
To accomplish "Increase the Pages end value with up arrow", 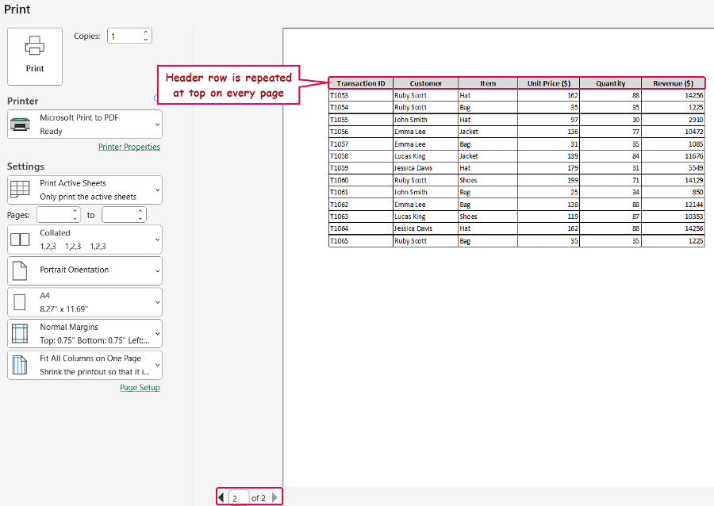I will [x=140, y=211].
